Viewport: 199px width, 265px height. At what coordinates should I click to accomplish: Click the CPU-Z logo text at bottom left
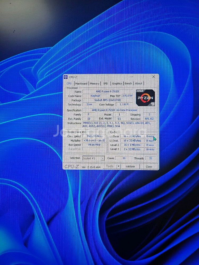(71, 166)
